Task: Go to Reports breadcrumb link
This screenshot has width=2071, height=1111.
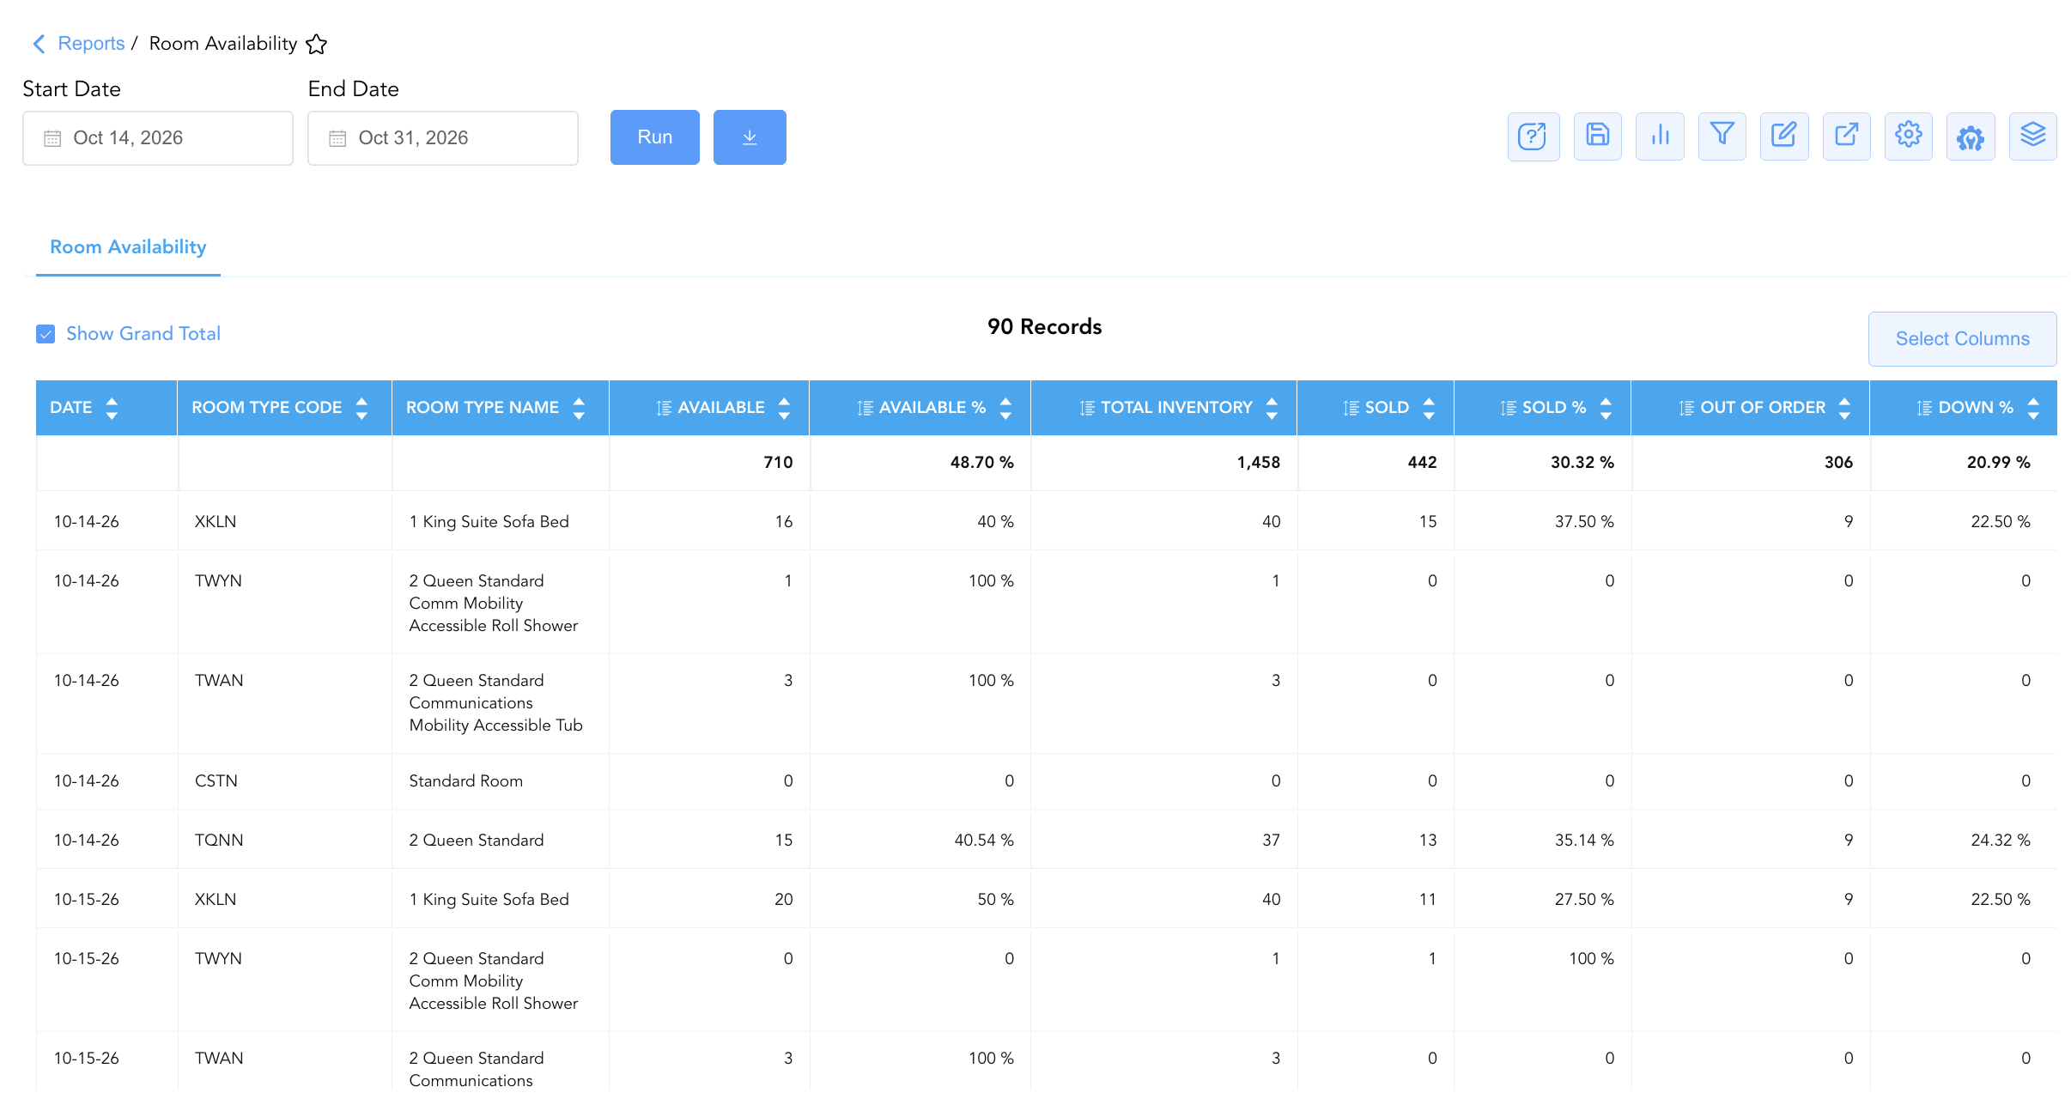Action: pyautogui.click(x=91, y=44)
